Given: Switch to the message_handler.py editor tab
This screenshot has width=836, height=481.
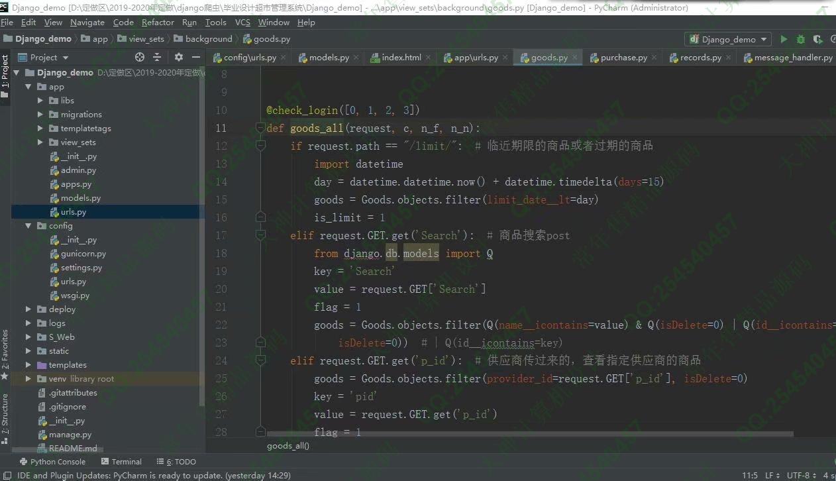Looking at the screenshot, I should (x=788, y=58).
